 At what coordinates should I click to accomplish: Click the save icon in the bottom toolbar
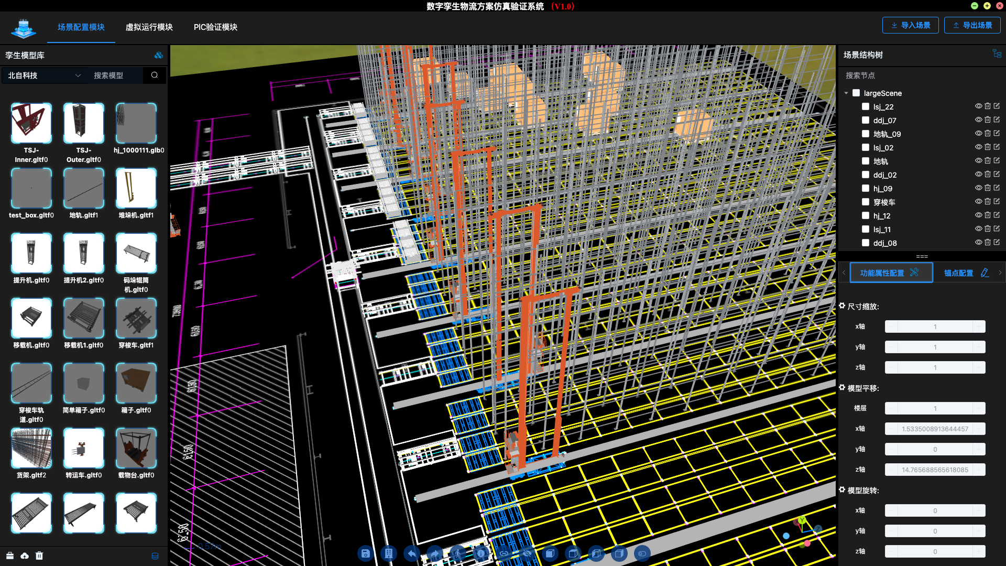(366, 553)
